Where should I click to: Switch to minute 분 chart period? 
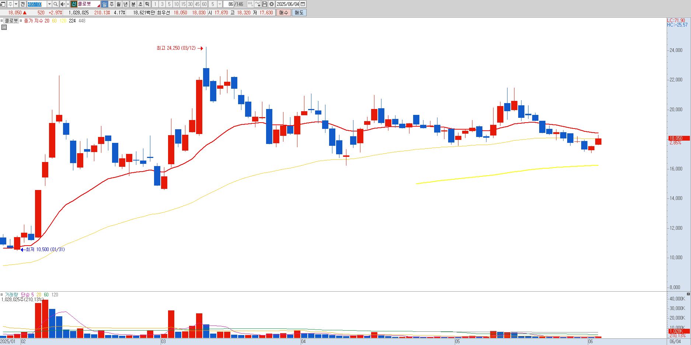(x=133, y=4)
